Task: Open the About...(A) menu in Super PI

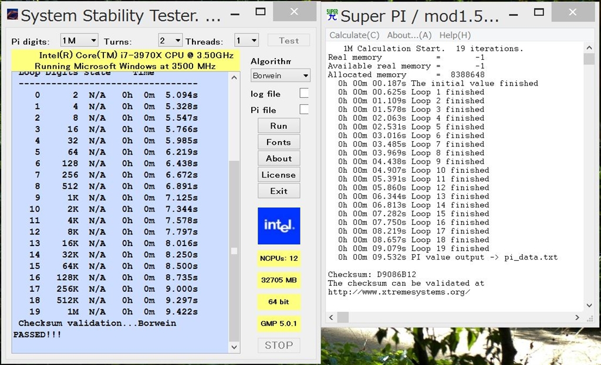Action: [x=409, y=35]
